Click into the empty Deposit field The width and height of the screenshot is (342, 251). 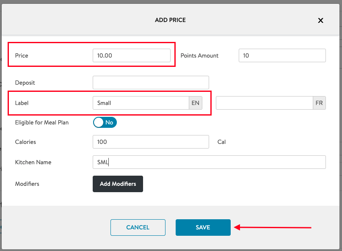pyautogui.click(x=151, y=83)
